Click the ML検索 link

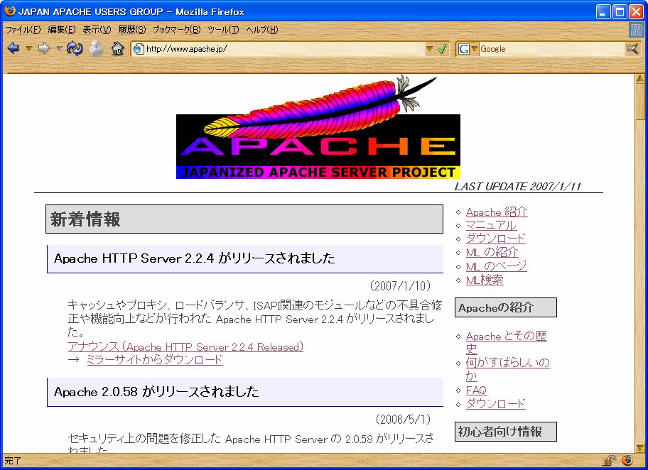click(x=485, y=280)
